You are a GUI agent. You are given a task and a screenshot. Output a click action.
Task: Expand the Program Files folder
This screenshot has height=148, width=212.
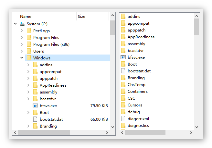(x=22, y=38)
